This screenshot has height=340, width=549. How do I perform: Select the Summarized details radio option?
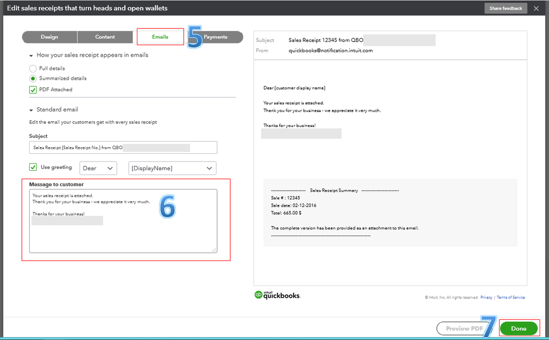click(x=33, y=79)
